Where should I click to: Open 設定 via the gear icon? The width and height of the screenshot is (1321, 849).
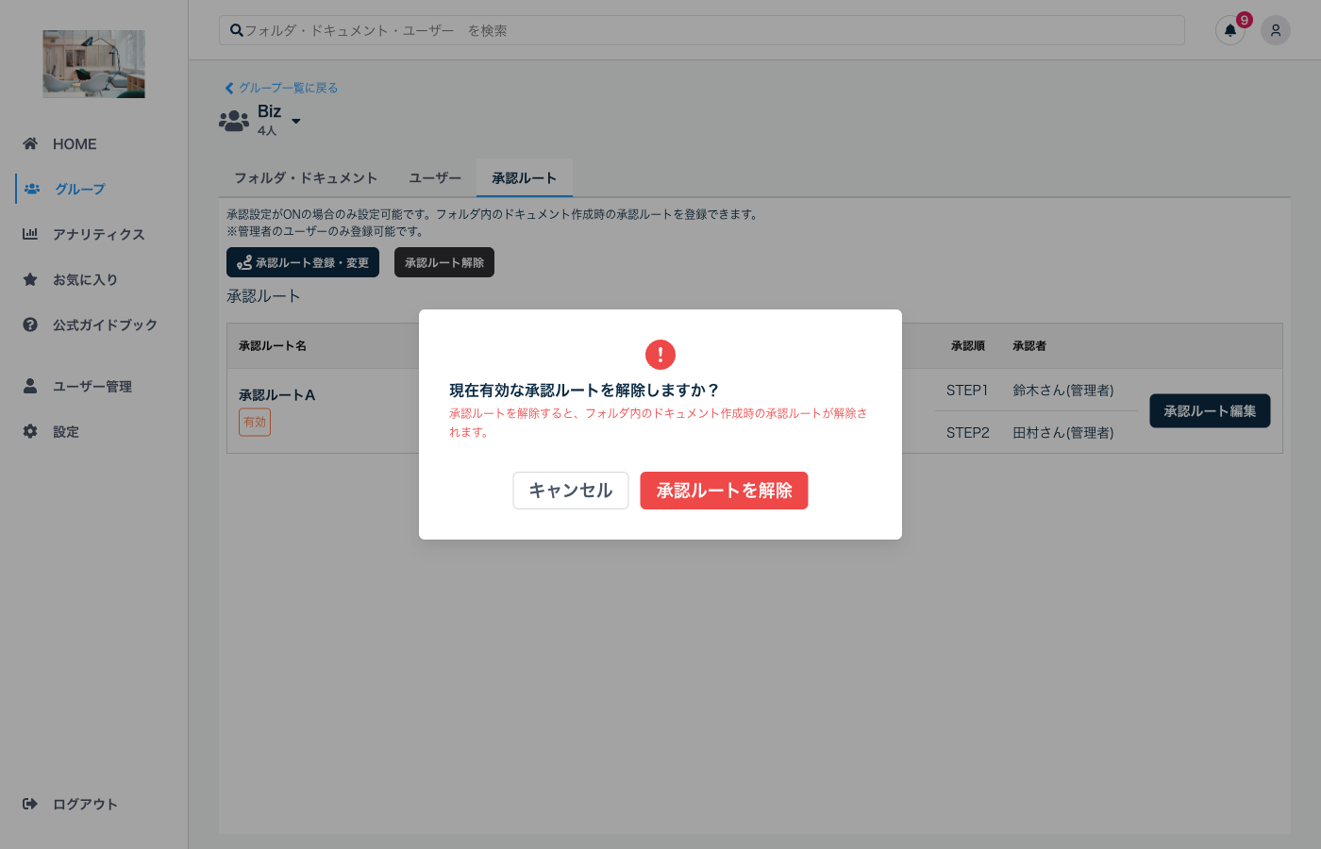(x=29, y=431)
